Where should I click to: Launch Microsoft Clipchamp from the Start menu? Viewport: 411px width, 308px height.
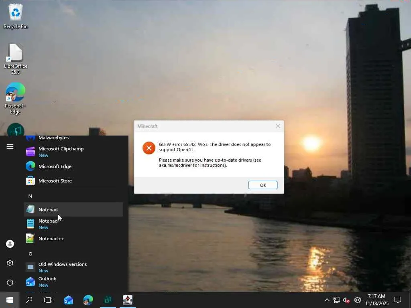click(x=73, y=152)
